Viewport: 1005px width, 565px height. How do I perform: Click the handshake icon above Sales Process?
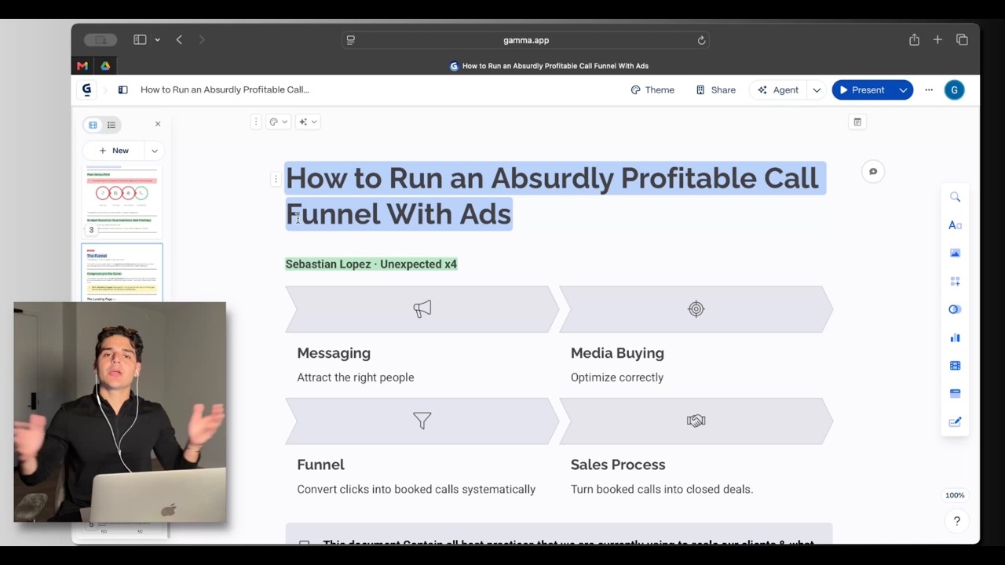click(x=696, y=421)
